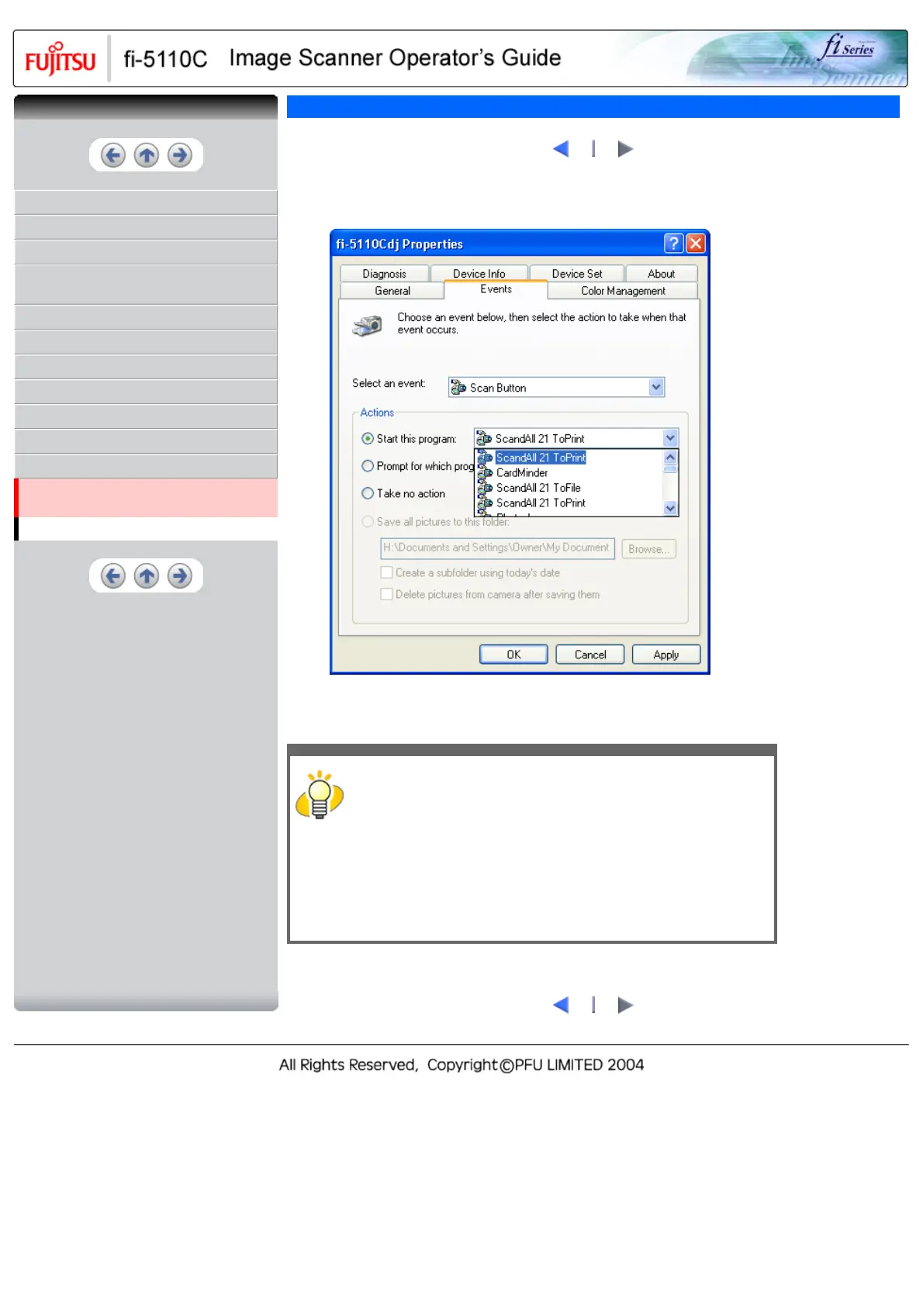Switch to the Diagnosis tab
Image resolution: width=923 pixels, height=1306 pixels.
[384, 274]
